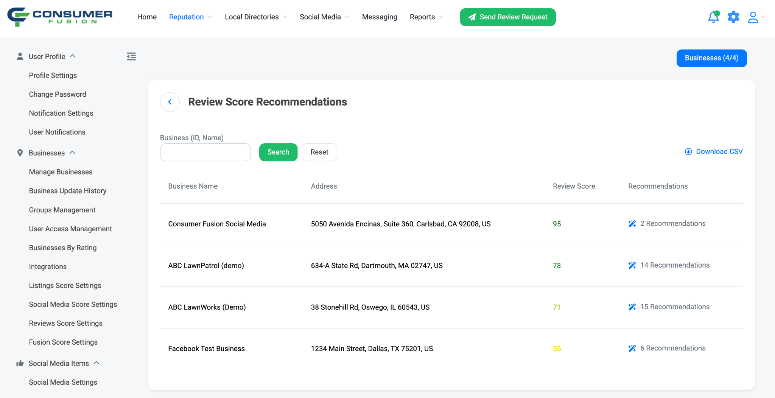Click the Send Review Request button
Screen dimensions: 775x398
point(508,17)
